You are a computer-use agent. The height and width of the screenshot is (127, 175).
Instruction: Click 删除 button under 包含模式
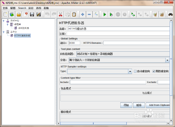(139, 105)
